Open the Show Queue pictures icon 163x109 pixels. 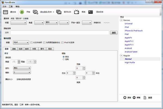click(59, 12)
